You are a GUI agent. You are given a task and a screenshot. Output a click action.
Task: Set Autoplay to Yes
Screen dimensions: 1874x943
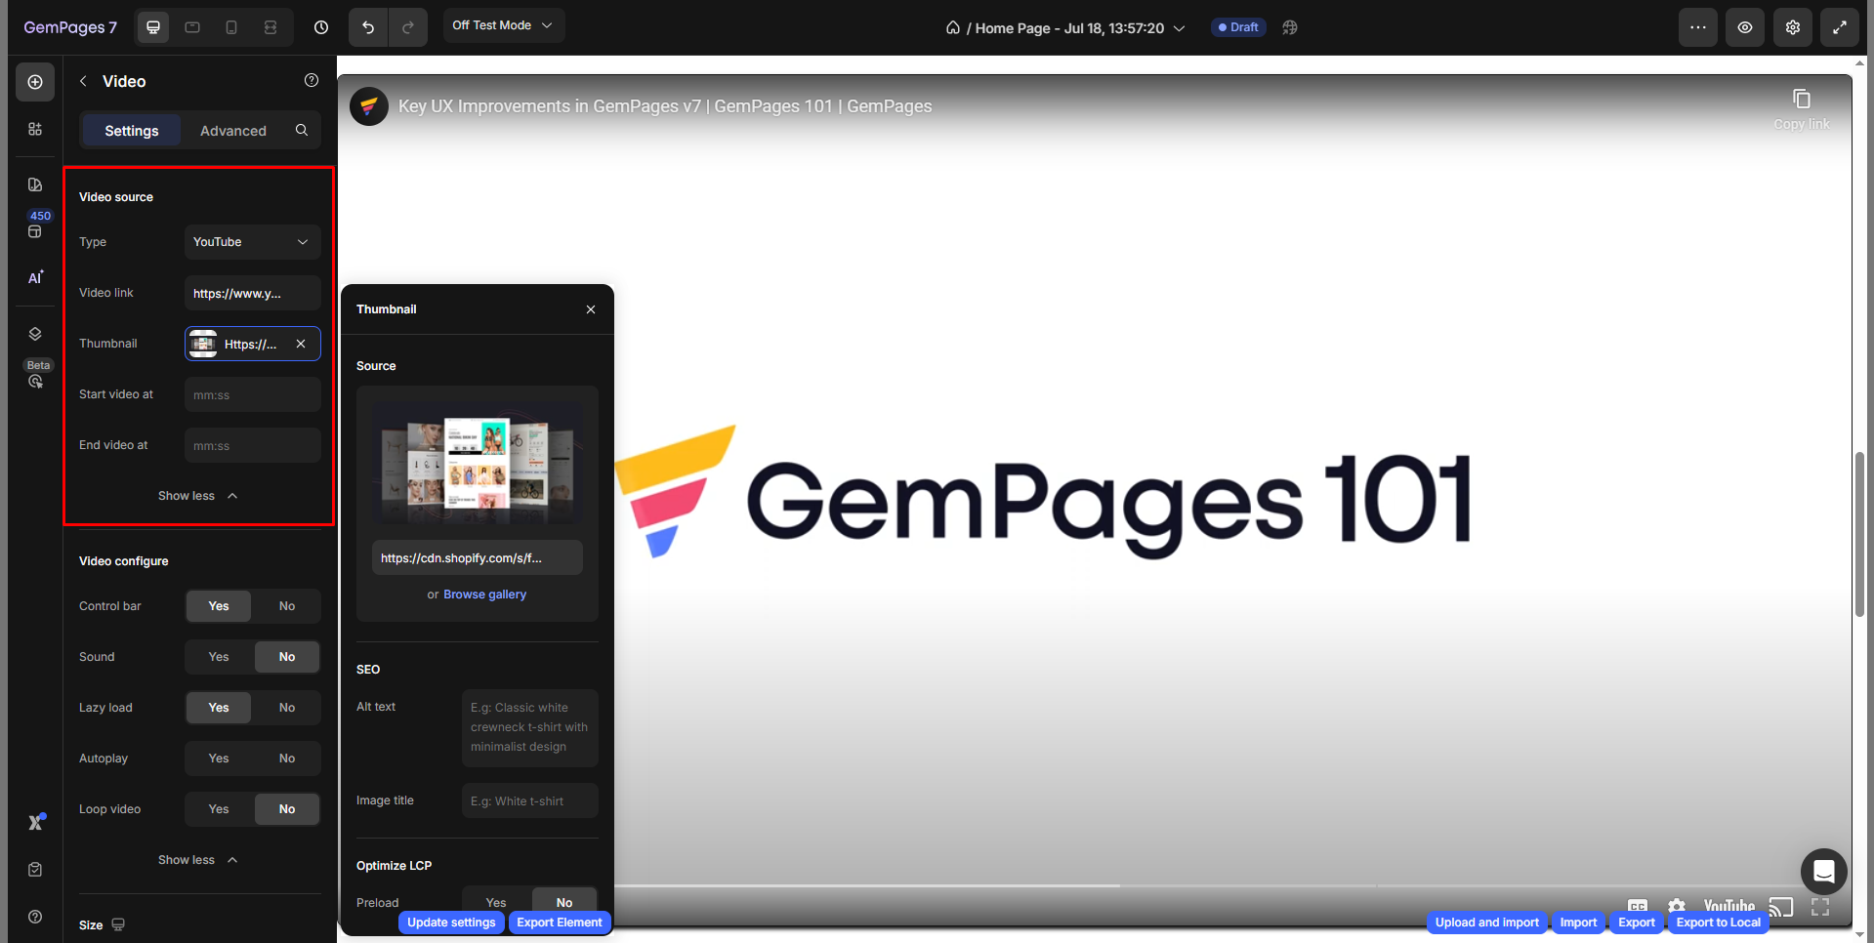[219, 758]
